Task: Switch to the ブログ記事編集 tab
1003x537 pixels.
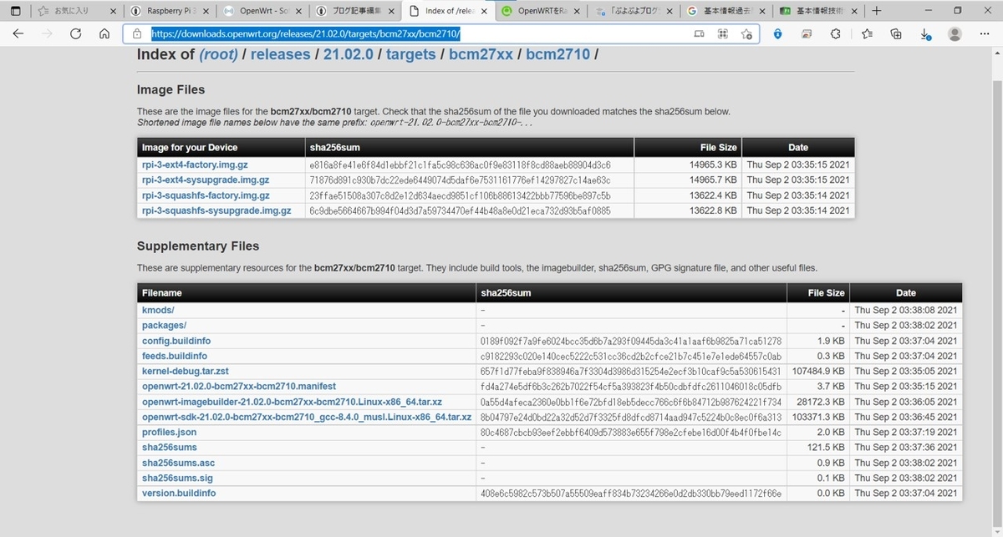Action: (x=355, y=12)
